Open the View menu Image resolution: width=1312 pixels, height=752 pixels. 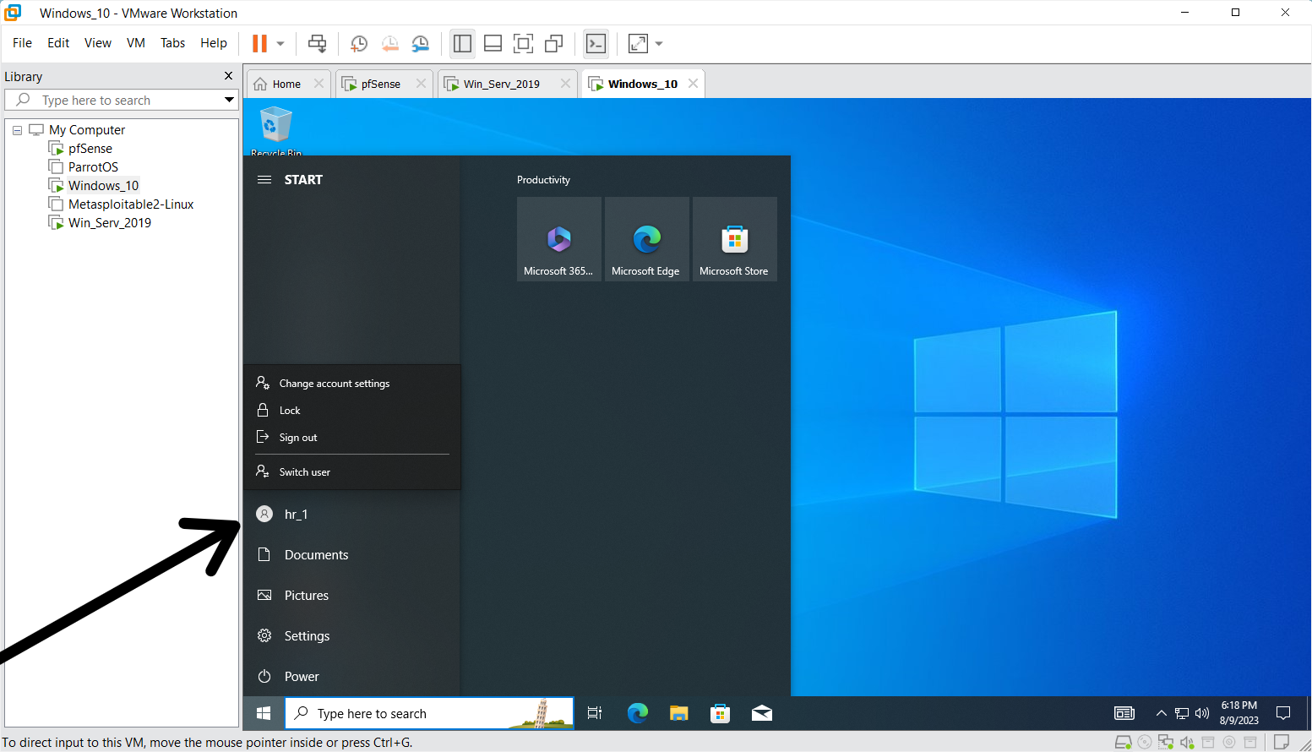[98, 43]
